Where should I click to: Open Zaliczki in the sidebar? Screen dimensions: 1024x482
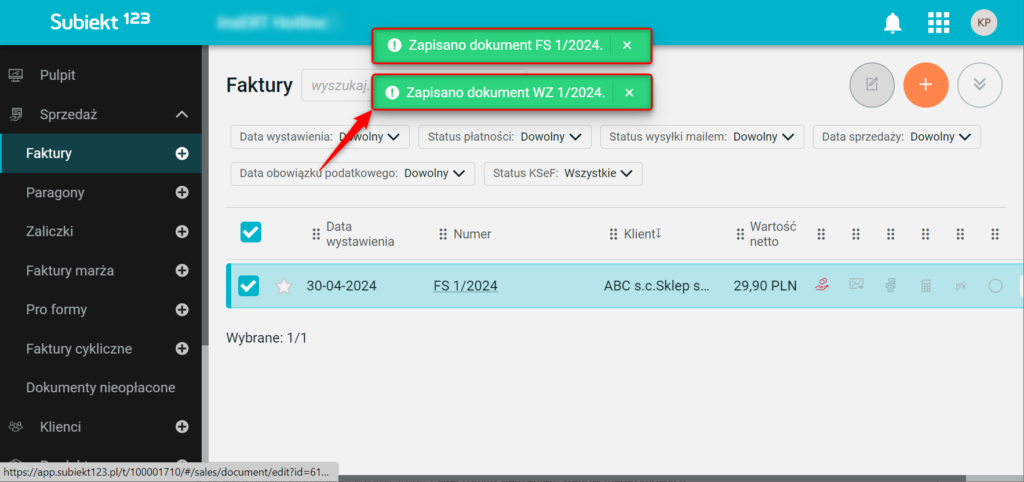tap(50, 231)
